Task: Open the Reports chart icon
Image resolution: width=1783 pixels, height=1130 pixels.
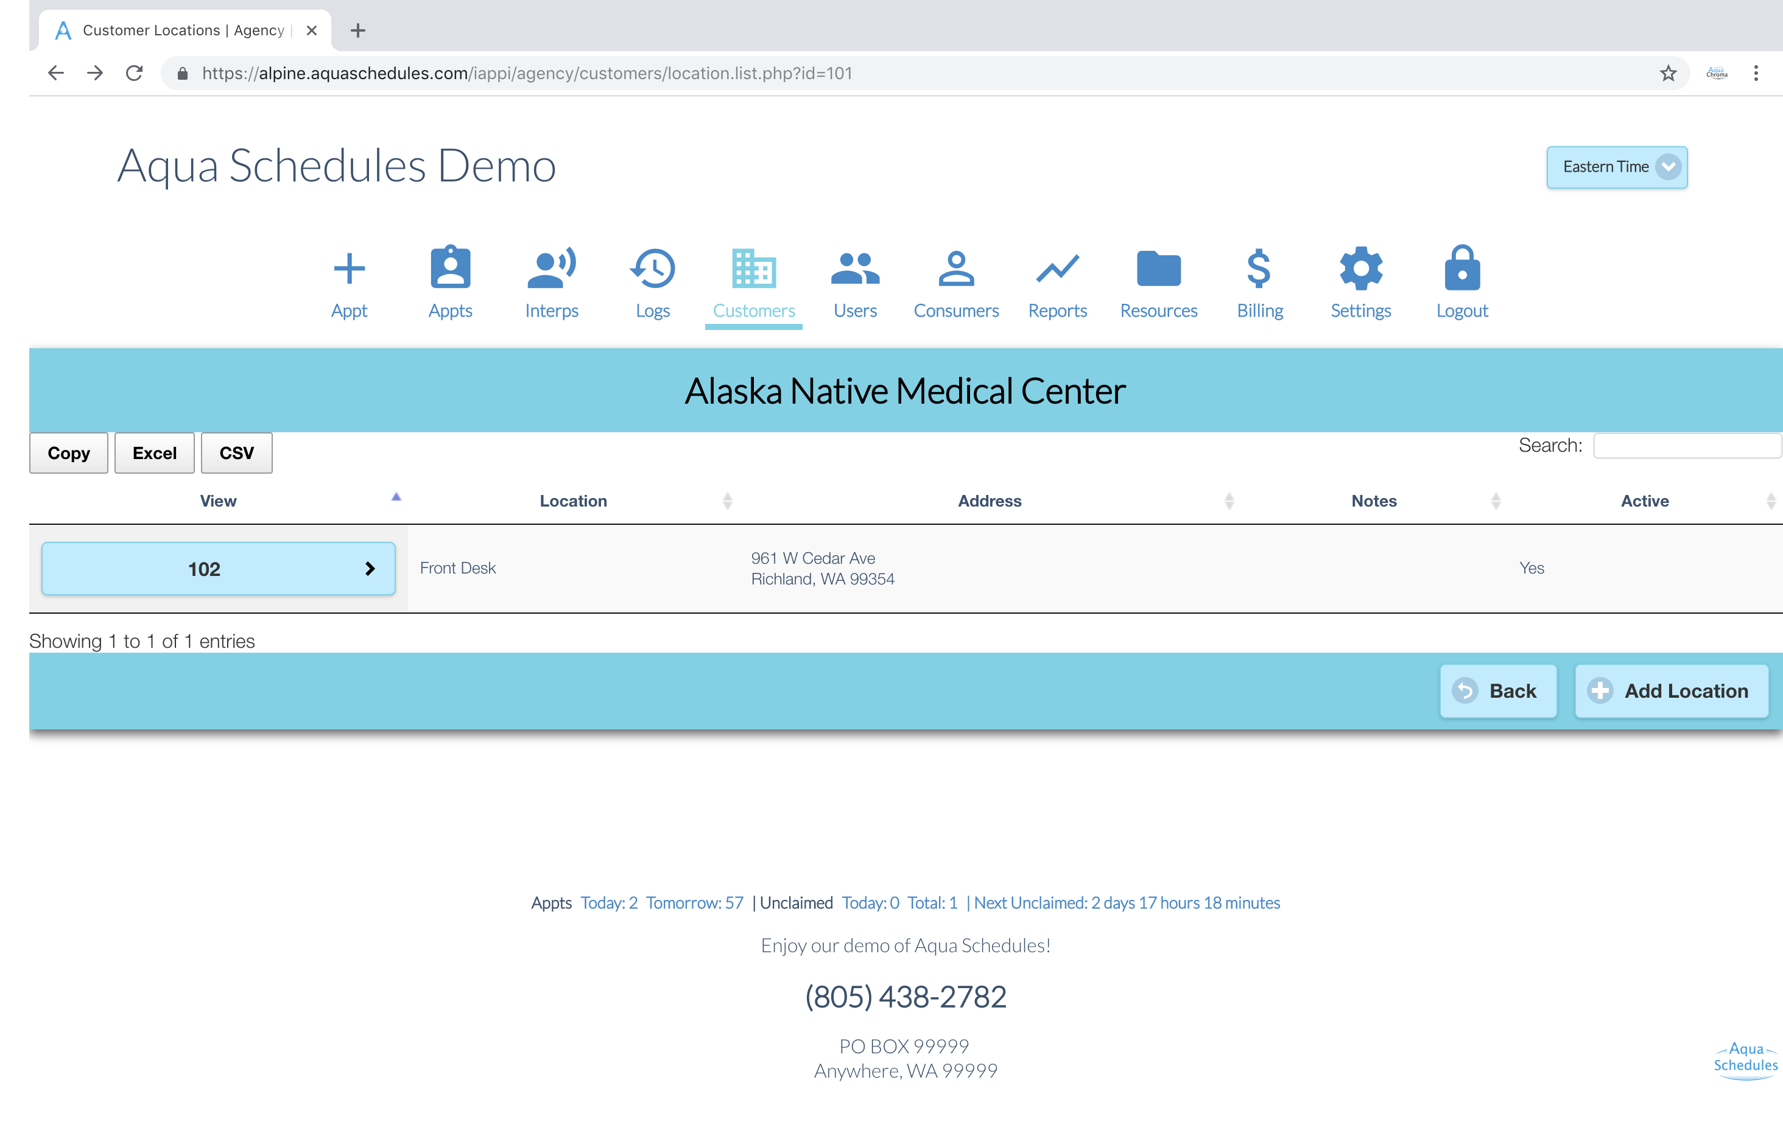Action: coord(1057,268)
